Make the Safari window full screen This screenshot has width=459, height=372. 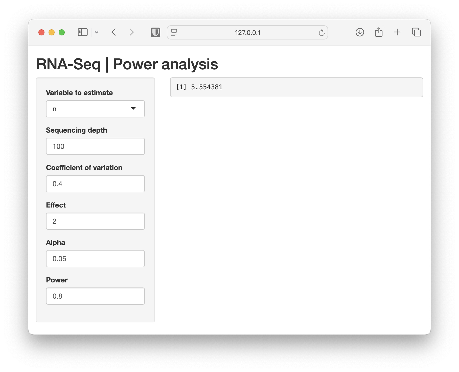point(62,32)
